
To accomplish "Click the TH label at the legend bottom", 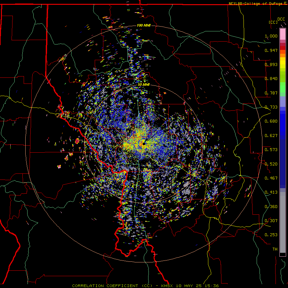I will click(x=275, y=249).
